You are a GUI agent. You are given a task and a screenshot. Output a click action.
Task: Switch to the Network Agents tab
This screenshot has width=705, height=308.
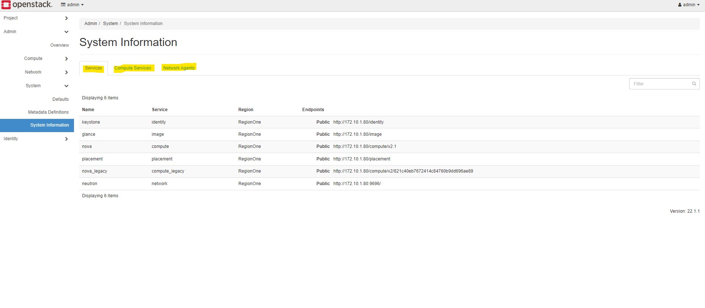[179, 68]
